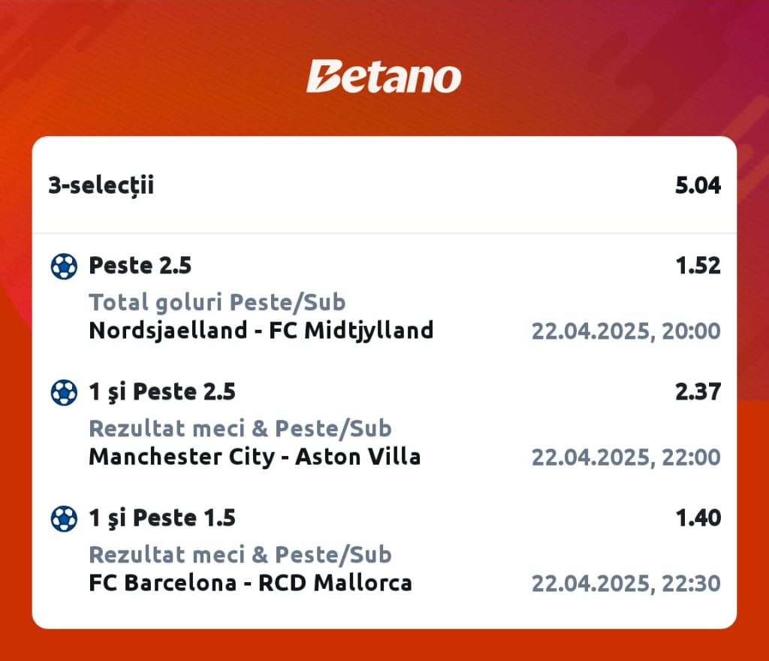This screenshot has height=661, width=769.
Task: Open the Nordsjaelland - FC Midtjylland match
Action: pyautogui.click(x=261, y=330)
